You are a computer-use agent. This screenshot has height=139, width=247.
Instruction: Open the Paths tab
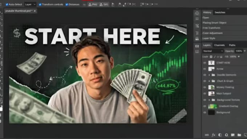coord(232,45)
